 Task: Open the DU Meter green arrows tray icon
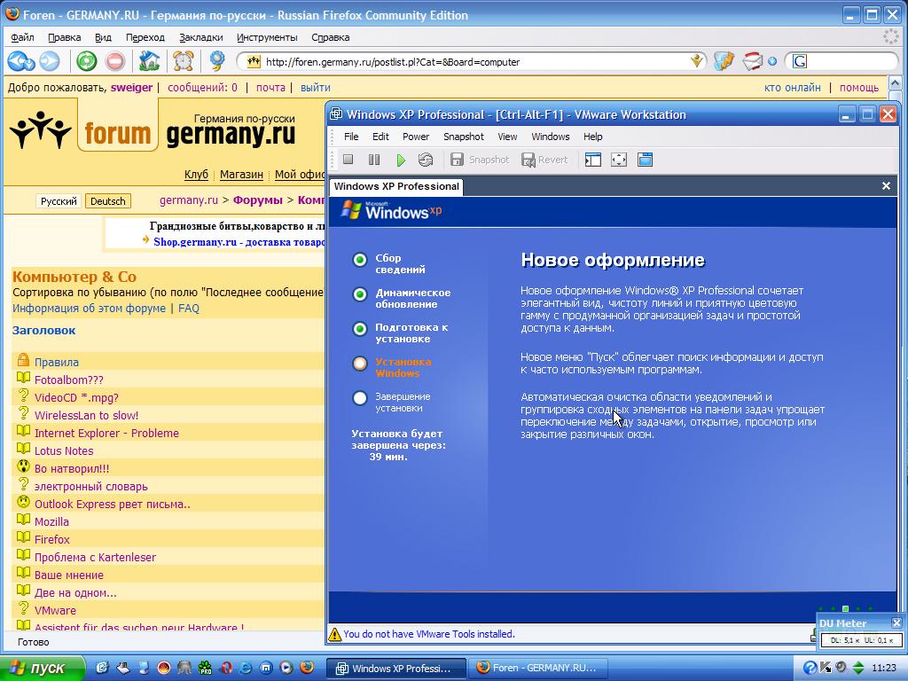coord(858,668)
